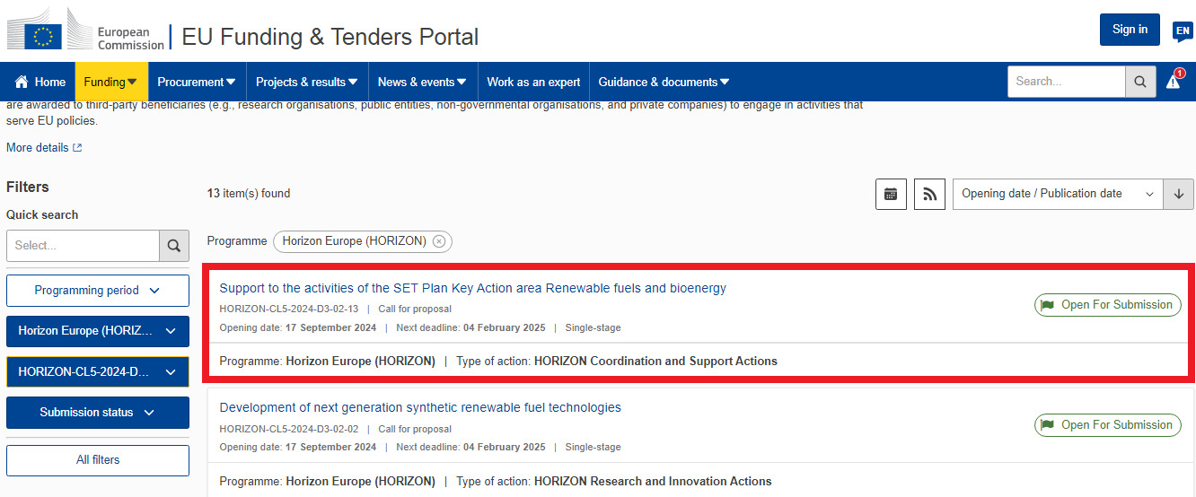Open the Procurement menu
This screenshot has height=497, width=1196.
coord(197,82)
